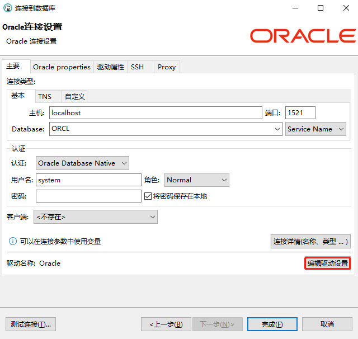This screenshot has height=339, width=358.
Task: Open the Service Name dropdown
Action: [315, 129]
